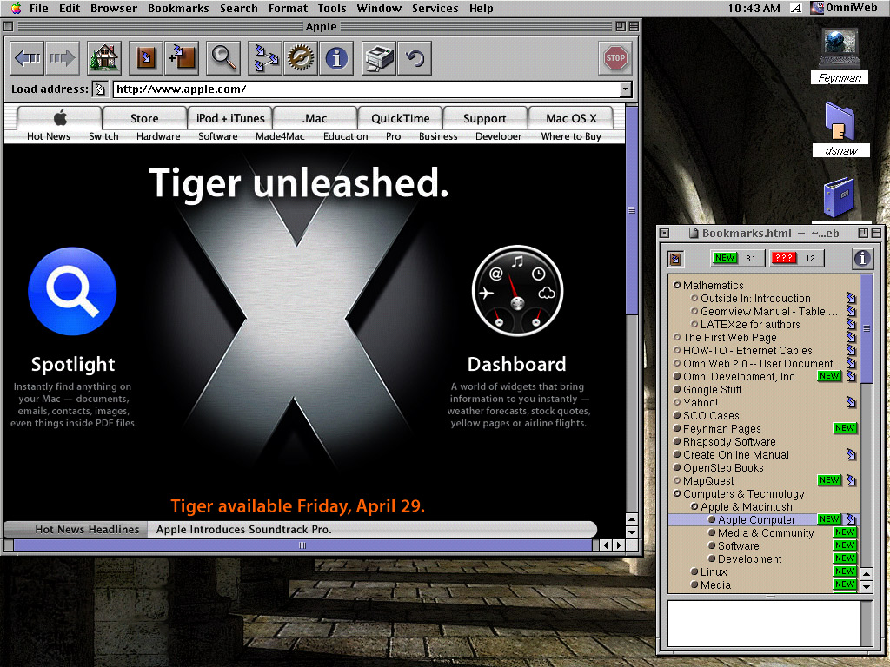Click browser scroll right arrow
Viewport: 890px width, 667px height.
pos(619,545)
